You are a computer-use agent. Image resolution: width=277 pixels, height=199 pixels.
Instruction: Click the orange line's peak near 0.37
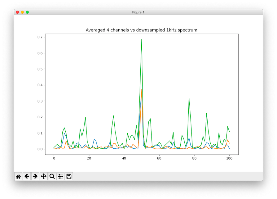point(142,90)
